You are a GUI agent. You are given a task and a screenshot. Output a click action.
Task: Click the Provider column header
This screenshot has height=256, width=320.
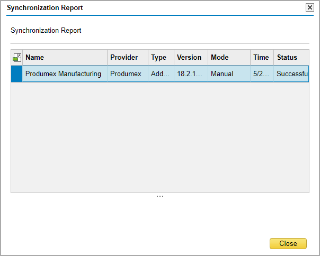(x=127, y=58)
